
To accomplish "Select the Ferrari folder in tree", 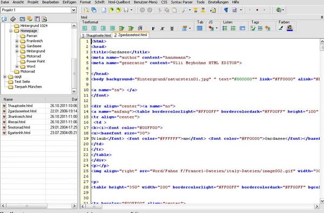I will click(32, 36).
